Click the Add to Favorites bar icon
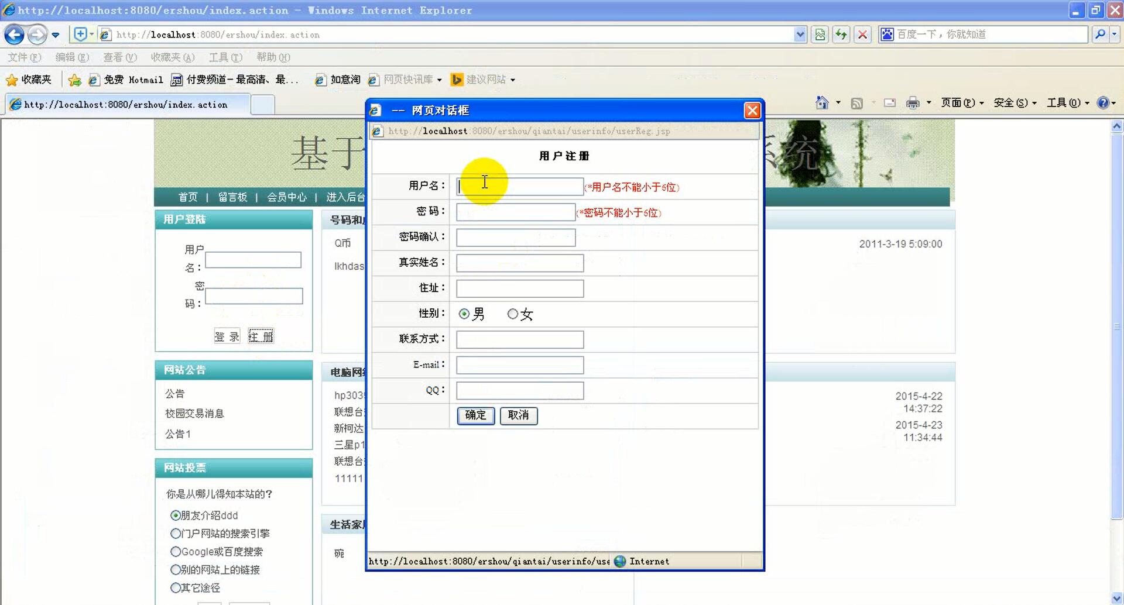This screenshot has width=1124, height=605. point(74,80)
